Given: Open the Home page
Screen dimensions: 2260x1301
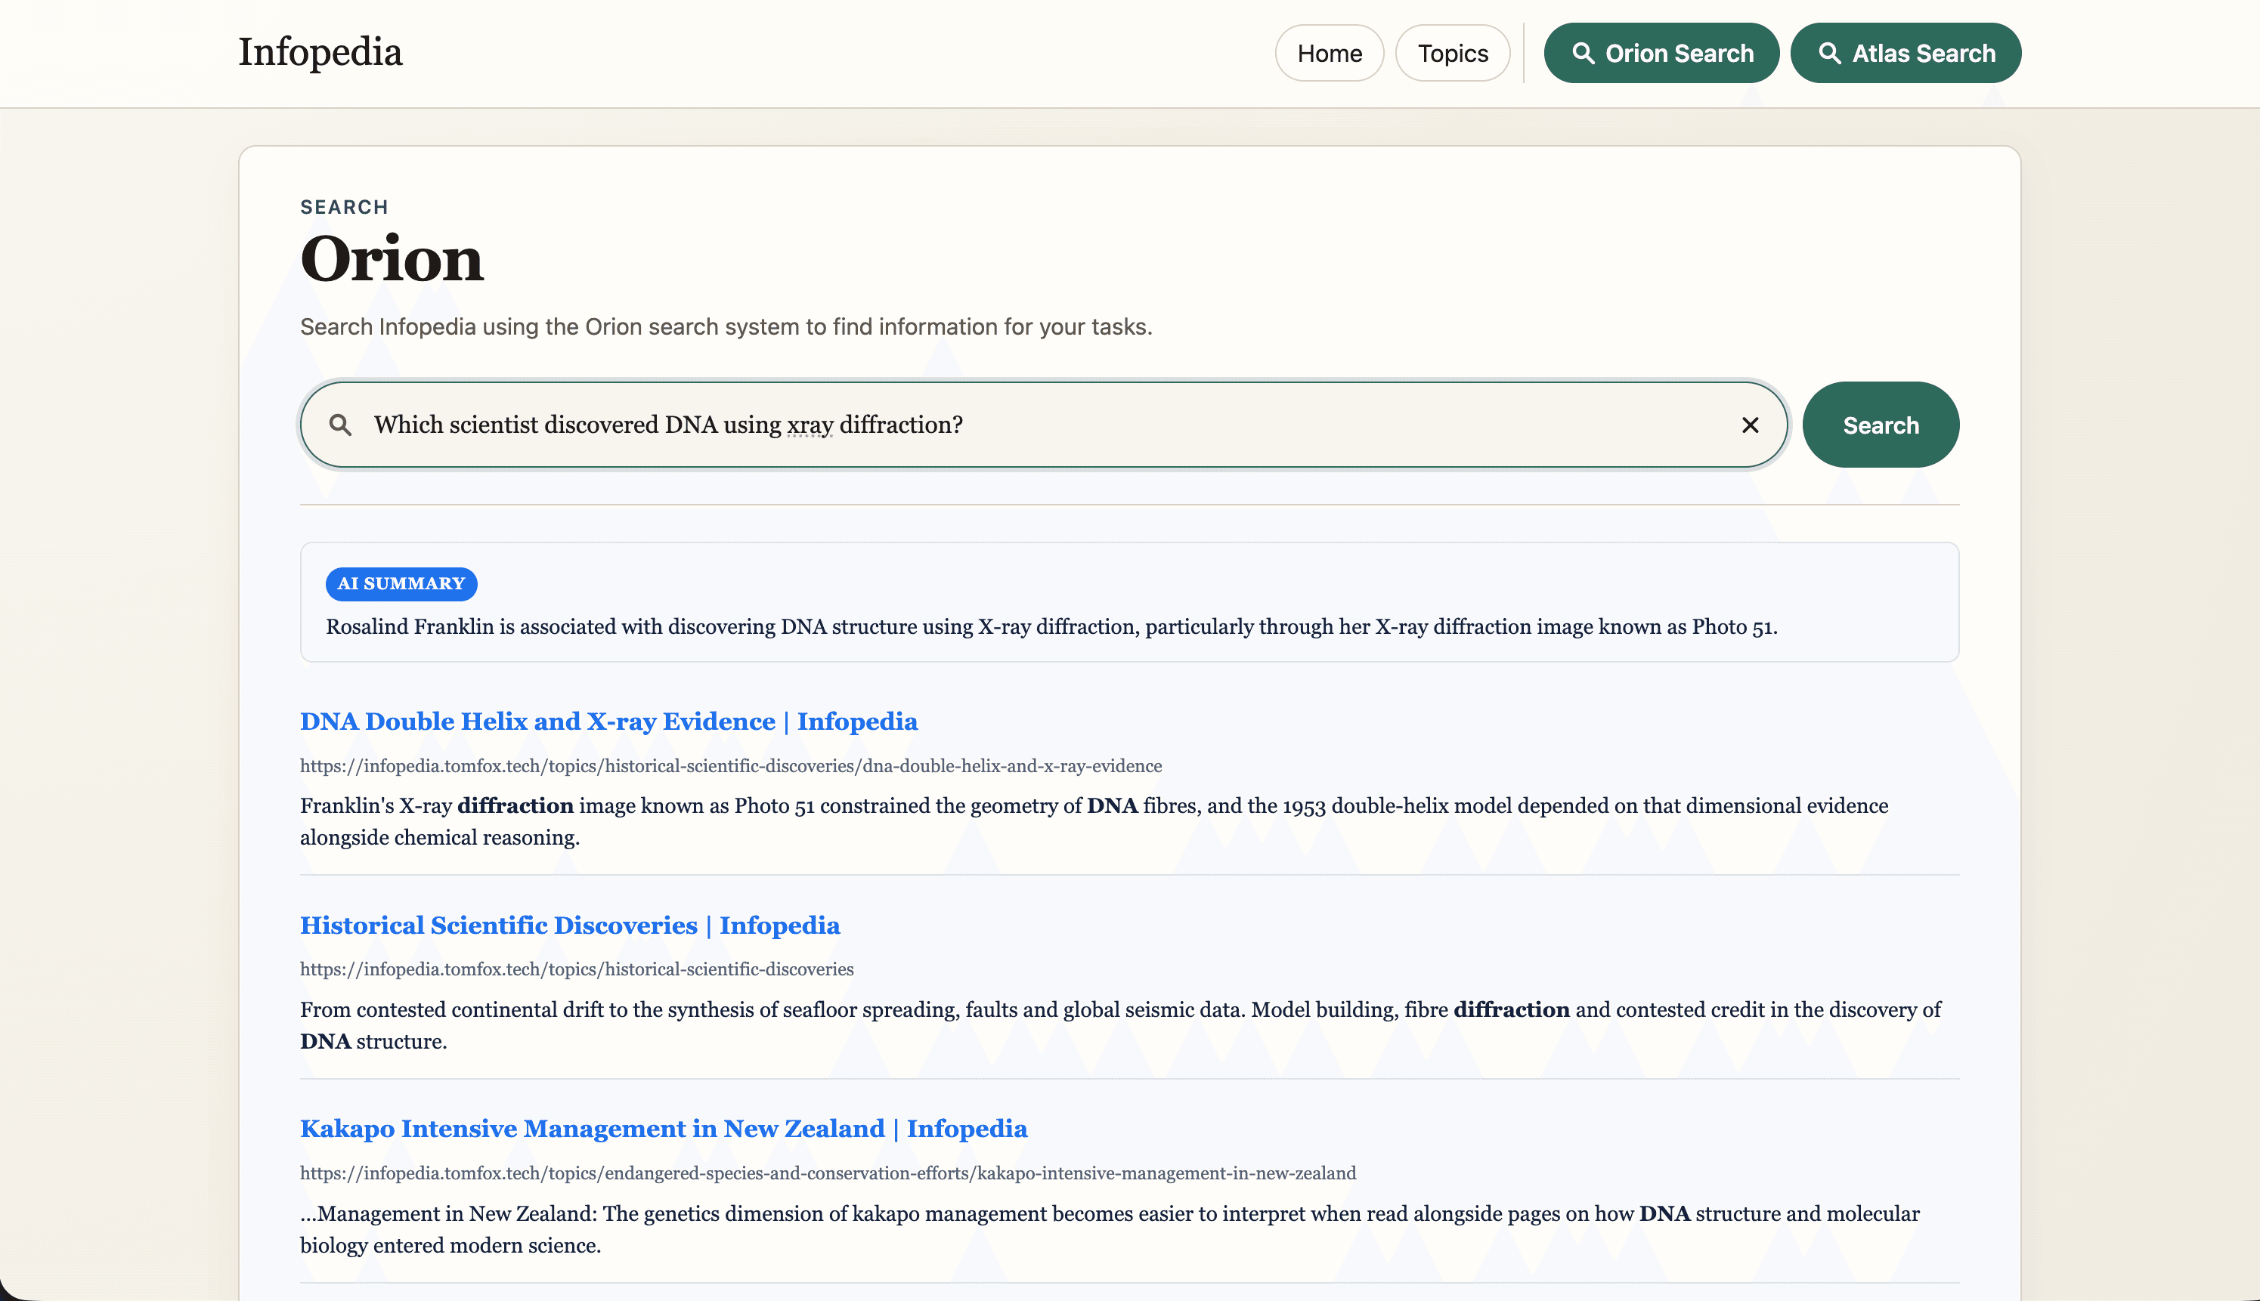Looking at the screenshot, I should pos(1330,53).
